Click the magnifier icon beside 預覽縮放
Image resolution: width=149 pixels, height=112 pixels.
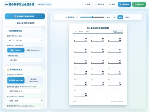click(x=66, y=17)
